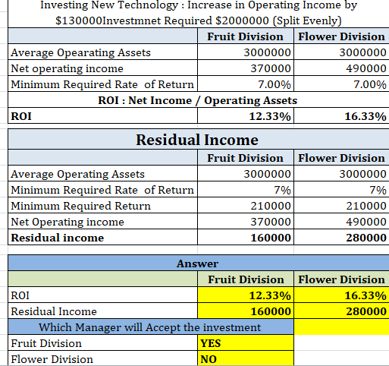Select the yellow 12.33% answer cell

click(246, 295)
